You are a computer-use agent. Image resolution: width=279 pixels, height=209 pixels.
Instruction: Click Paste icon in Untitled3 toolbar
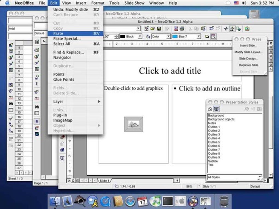click(x=203, y=29)
